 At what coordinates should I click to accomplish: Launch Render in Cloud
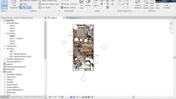pos(69,4)
